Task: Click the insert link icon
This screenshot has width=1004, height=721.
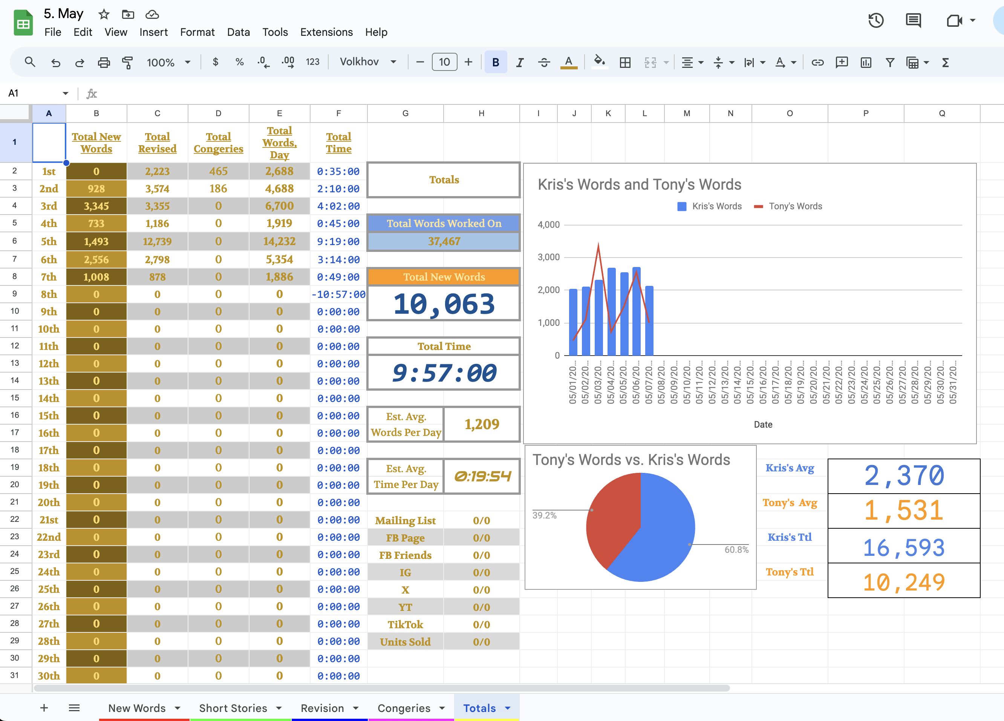Action: pos(817,63)
